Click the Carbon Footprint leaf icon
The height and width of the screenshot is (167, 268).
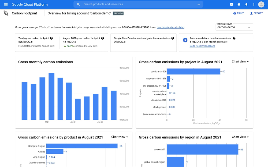point(6,13)
